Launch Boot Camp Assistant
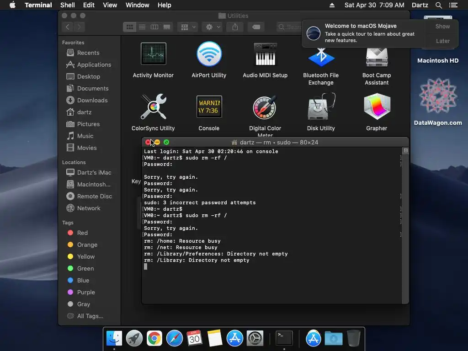 (x=377, y=57)
